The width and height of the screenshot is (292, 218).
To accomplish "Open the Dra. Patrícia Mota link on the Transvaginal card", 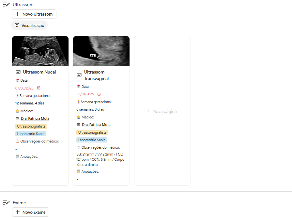I will [x=96, y=125].
